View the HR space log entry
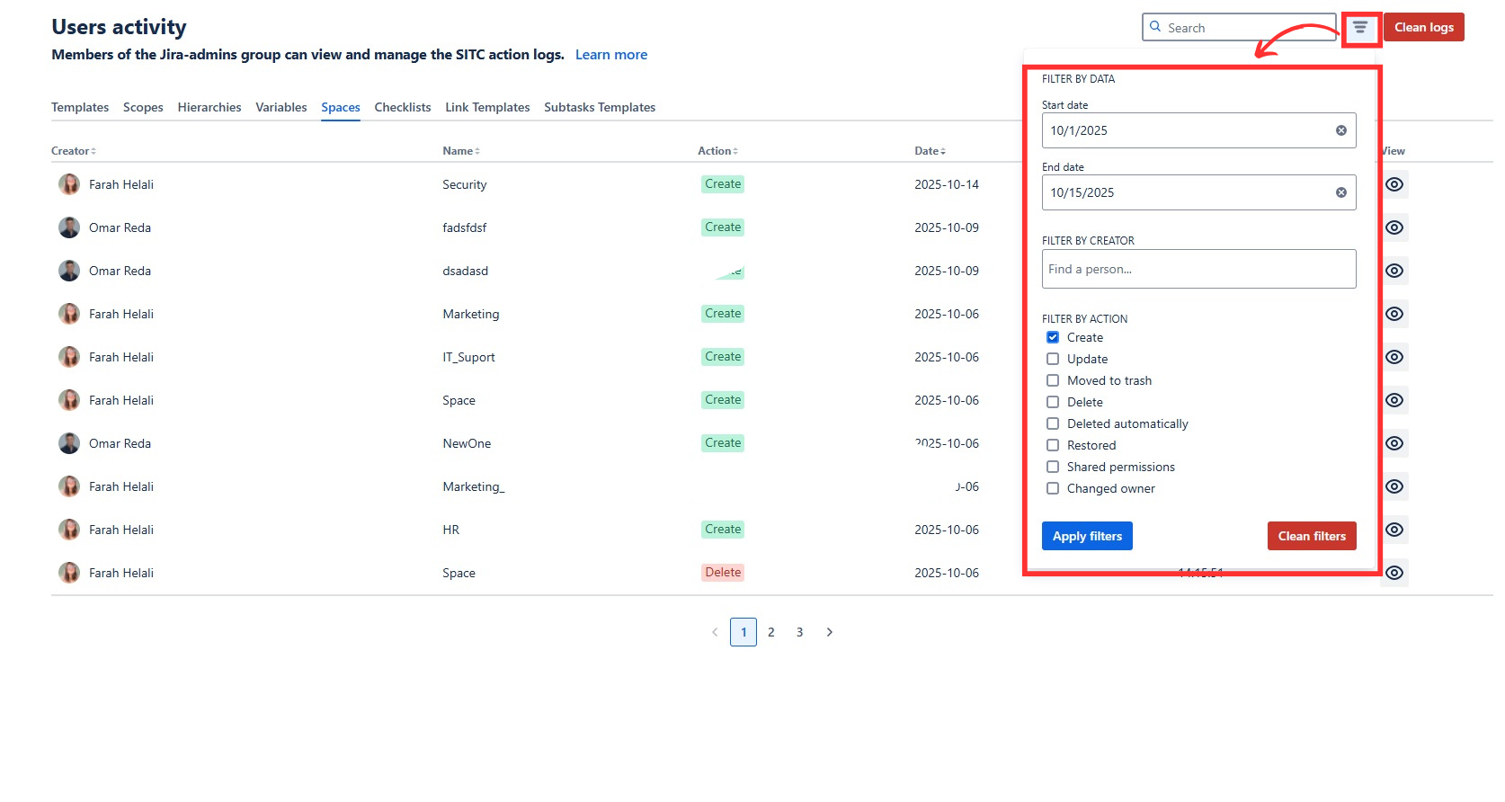The height and width of the screenshot is (802, 1505). (x=1394, y=530)
